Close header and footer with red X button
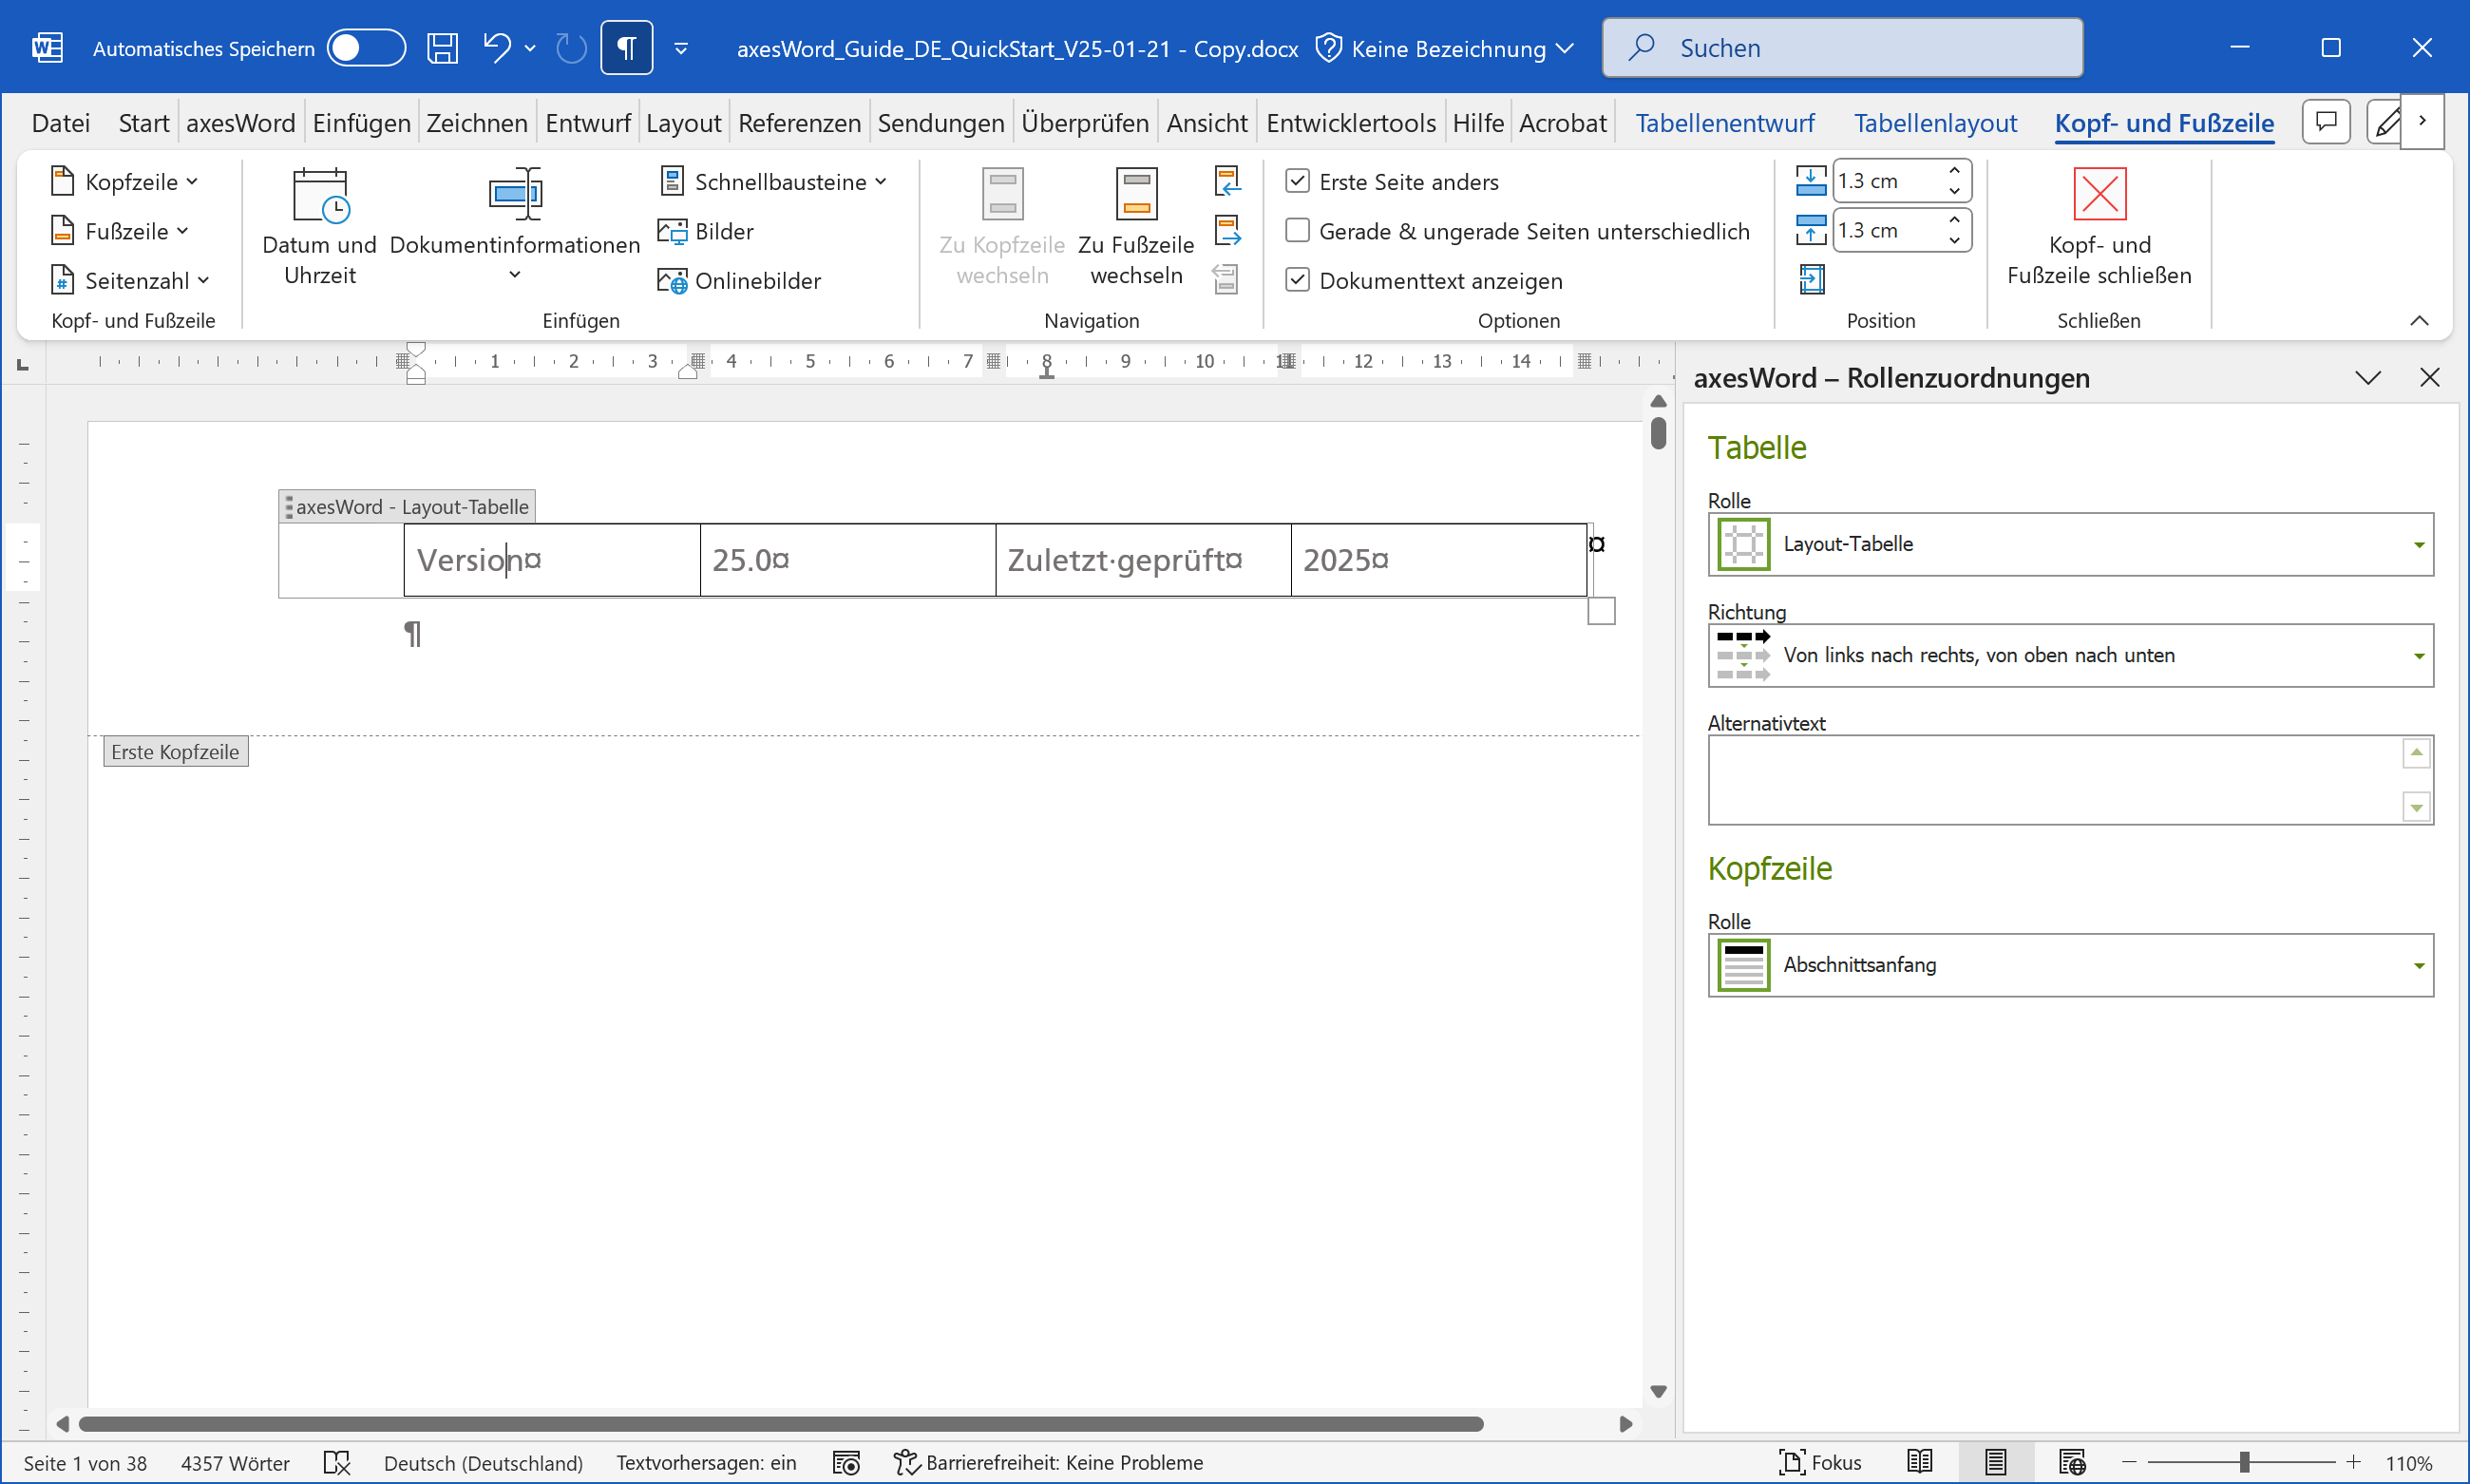This screenshot has width=2470, height=1484. (x=2099, y=228)
